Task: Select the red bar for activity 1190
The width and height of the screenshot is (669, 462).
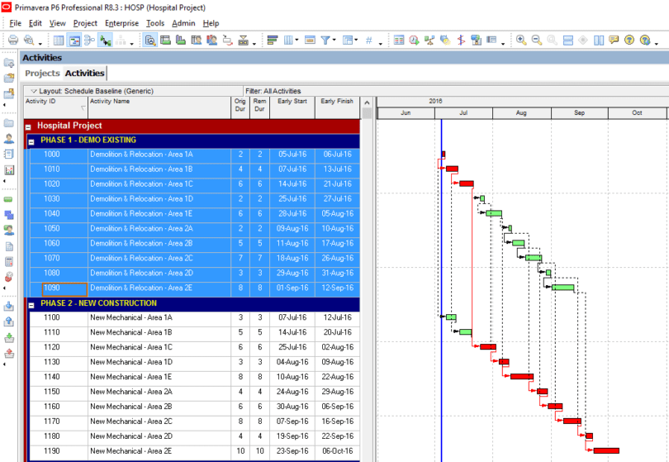Action: click(x=606, y=450)
